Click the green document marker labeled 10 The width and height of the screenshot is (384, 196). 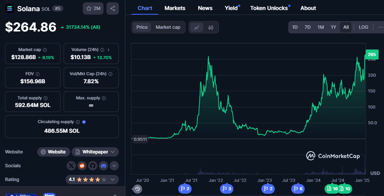tap(345, 189)
